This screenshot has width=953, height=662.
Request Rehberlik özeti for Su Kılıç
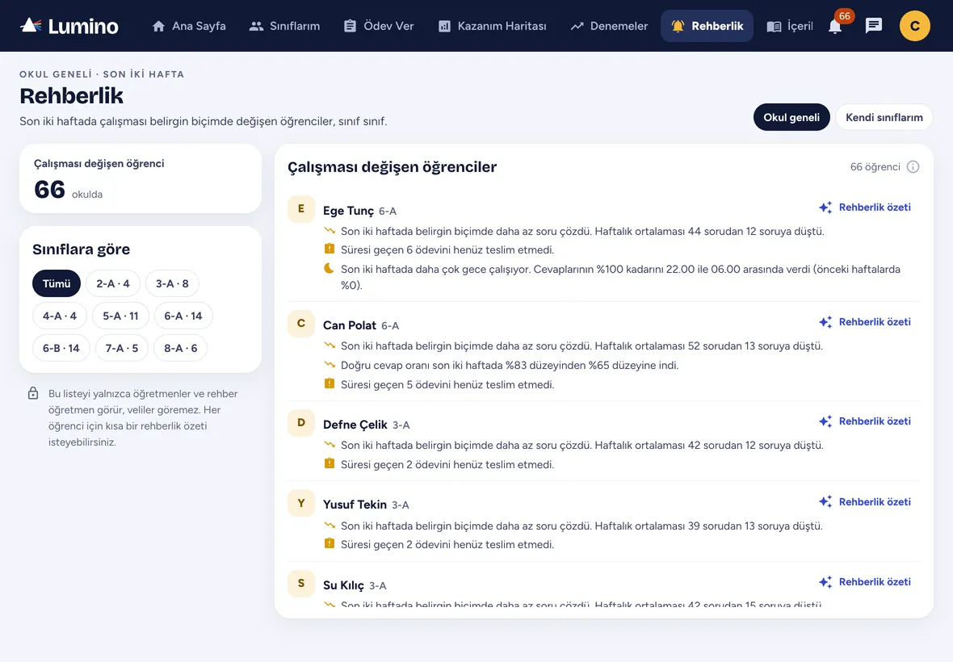865,582
